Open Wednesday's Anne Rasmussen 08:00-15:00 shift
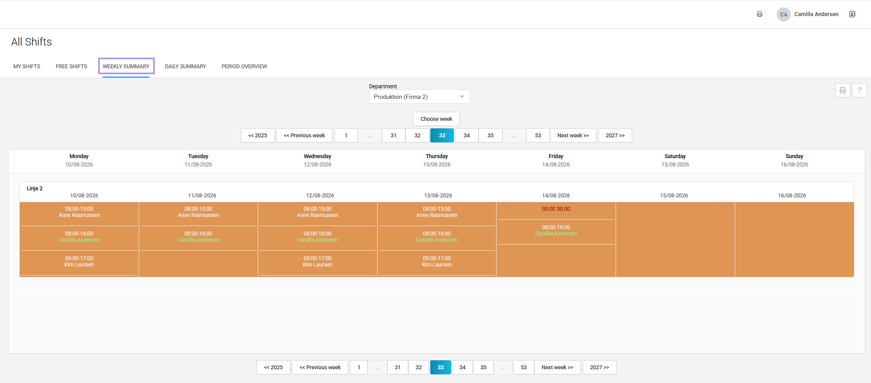The image size is (871, 383). (317, 212)
